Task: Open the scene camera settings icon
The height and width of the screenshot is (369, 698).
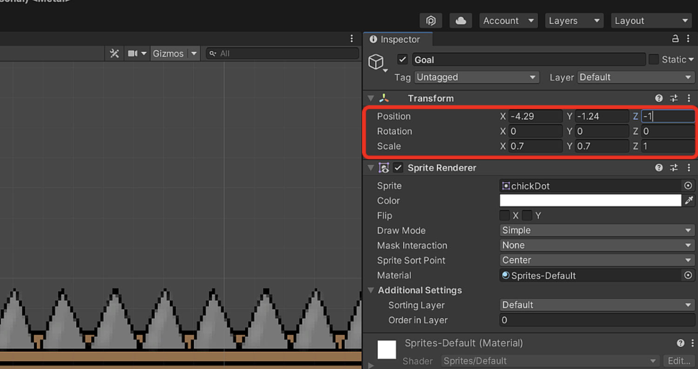Action: tap(133, 53)
